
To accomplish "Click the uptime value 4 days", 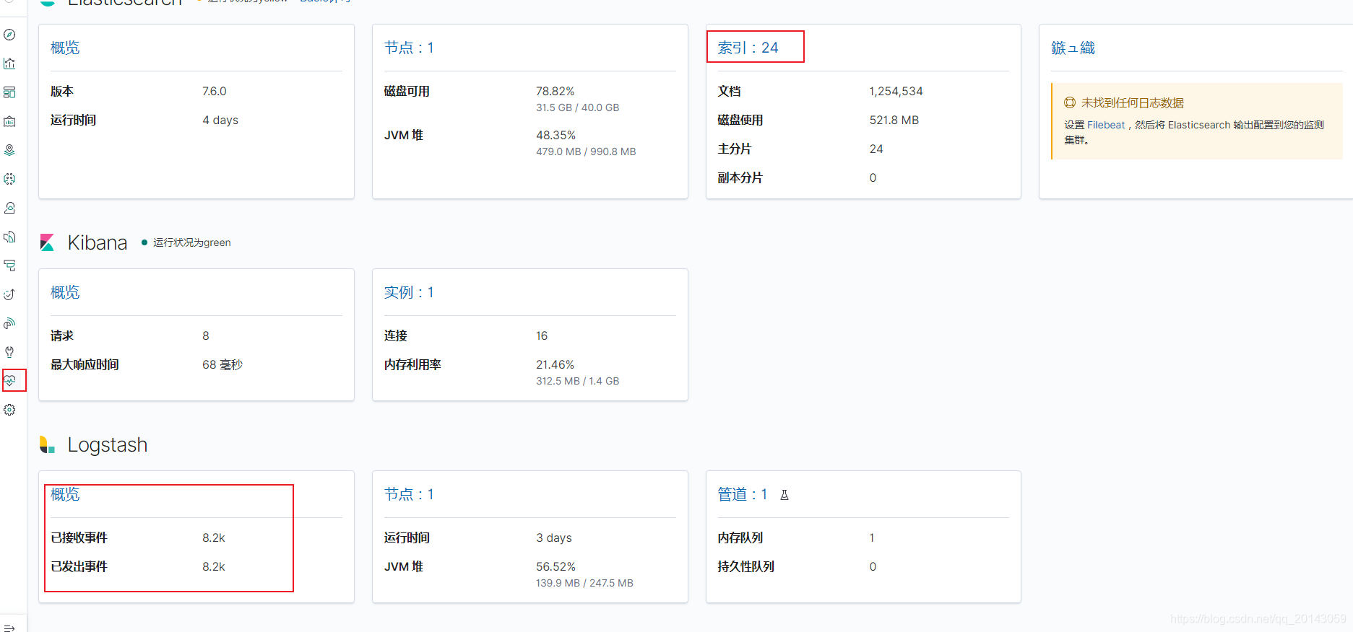I will [x=220, y=120].
